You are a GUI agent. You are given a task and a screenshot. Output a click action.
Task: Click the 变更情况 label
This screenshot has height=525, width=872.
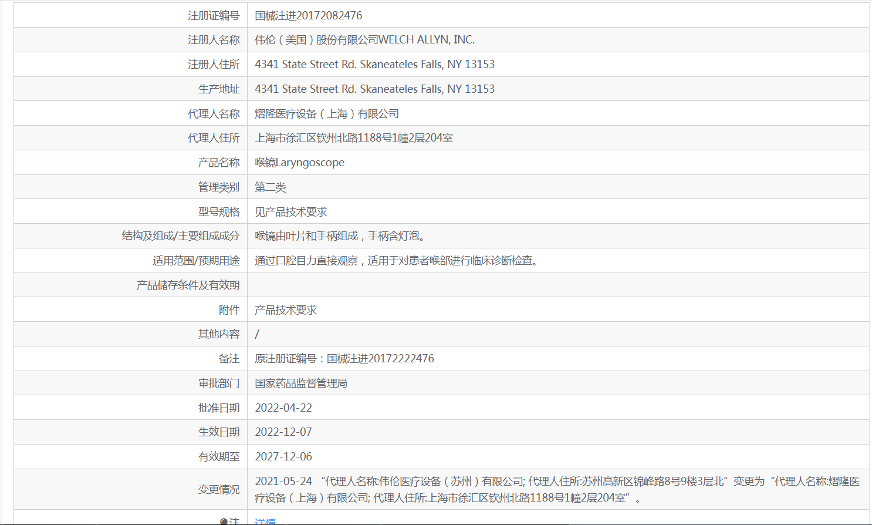219,490
